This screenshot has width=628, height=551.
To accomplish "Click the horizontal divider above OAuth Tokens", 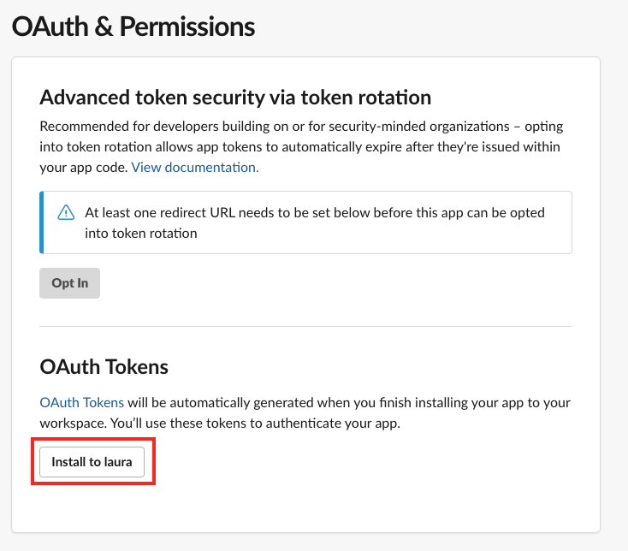I will click(305, 326).
